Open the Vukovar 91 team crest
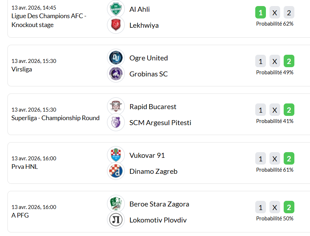Viewport: 310px width, 236px height. (116, 155)
